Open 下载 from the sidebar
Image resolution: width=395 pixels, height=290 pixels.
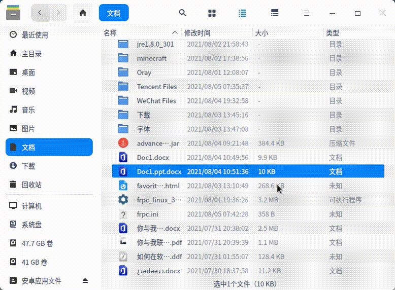point(28,166)
